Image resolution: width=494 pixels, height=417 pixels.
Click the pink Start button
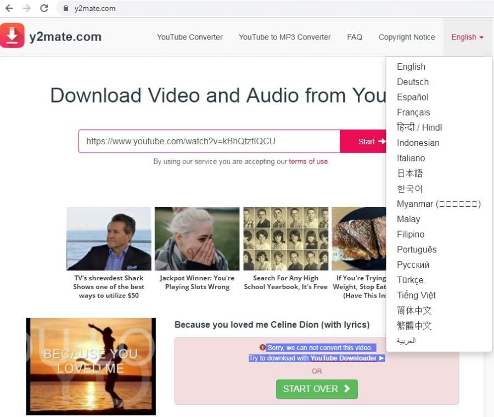[x=366, y=142]
